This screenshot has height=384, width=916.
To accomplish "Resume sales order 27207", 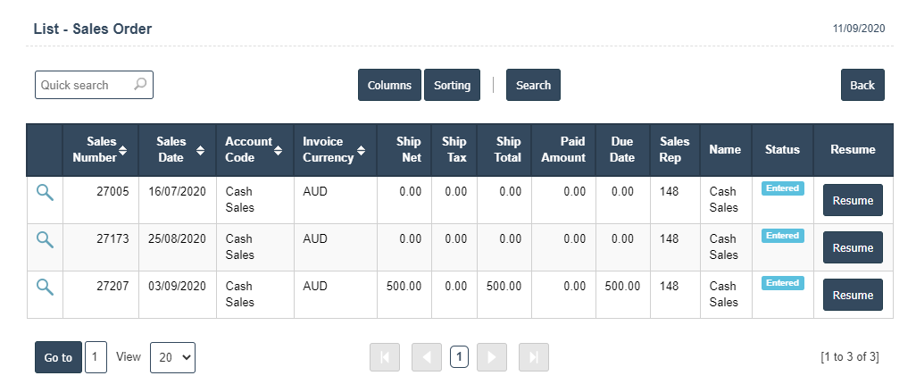I will [x=853, y=296].
